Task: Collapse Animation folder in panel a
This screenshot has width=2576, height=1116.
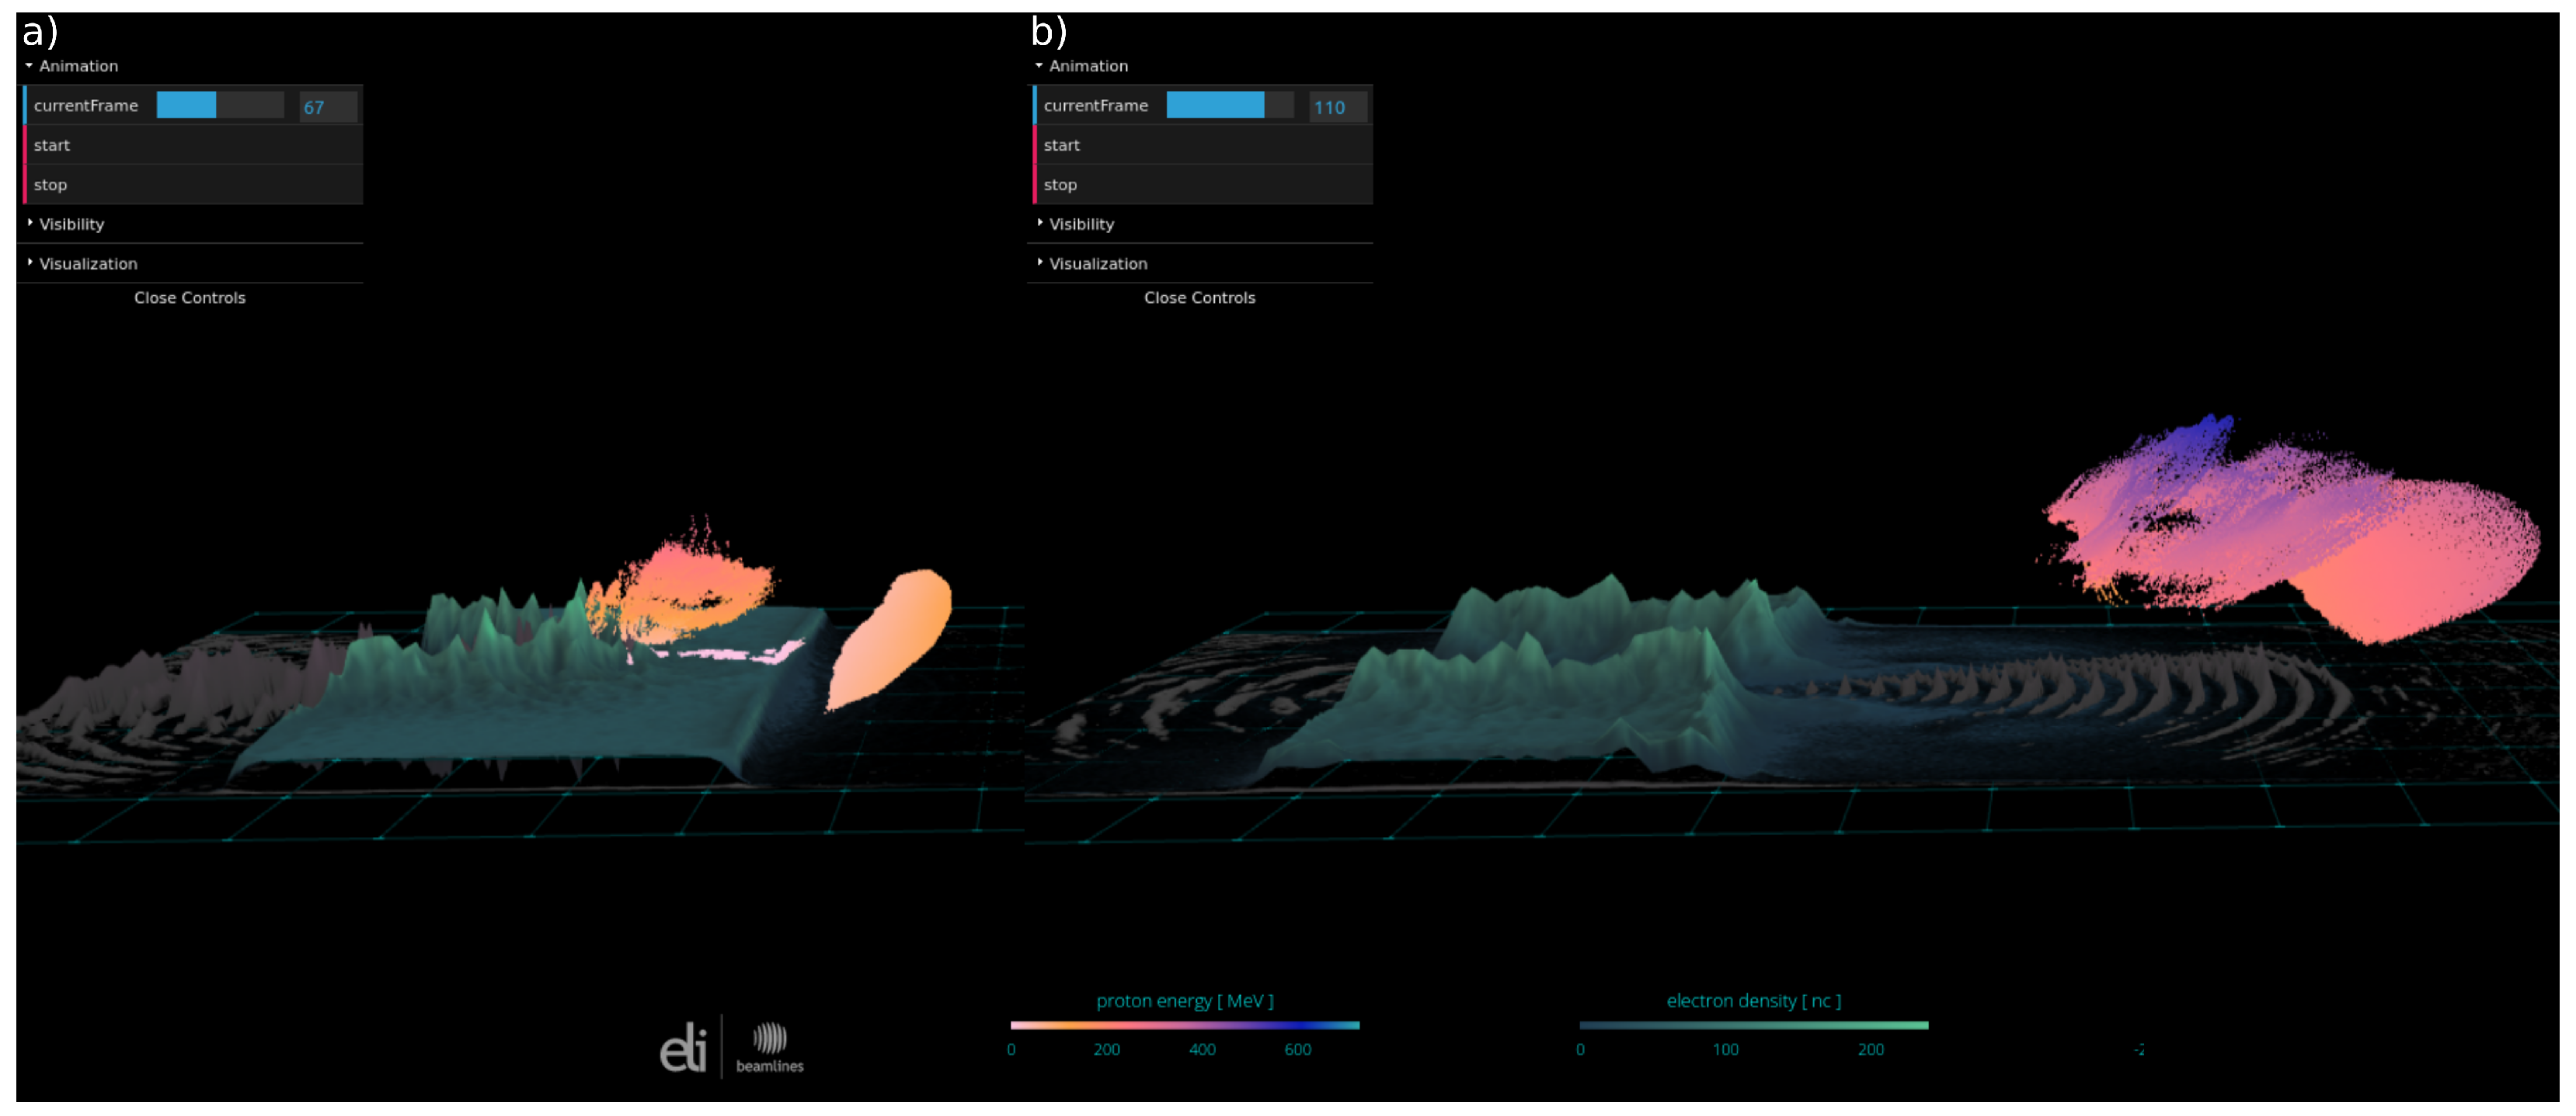Action: 77,66
